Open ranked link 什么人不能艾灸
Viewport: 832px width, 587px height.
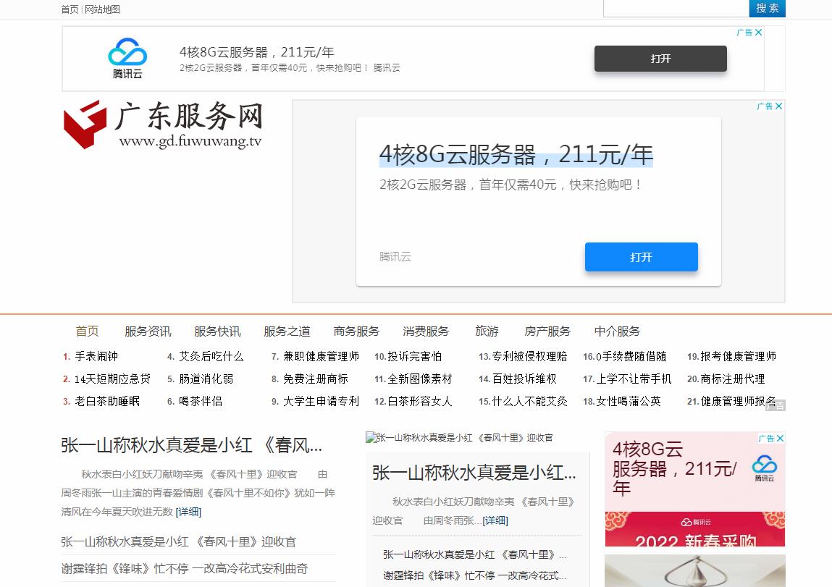pos(529,401)
